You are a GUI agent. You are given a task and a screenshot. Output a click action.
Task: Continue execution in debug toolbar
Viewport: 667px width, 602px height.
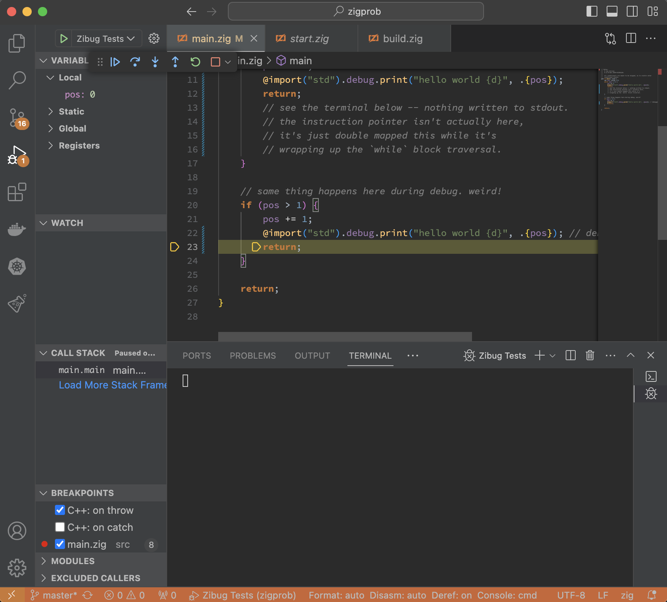(115, 62)
